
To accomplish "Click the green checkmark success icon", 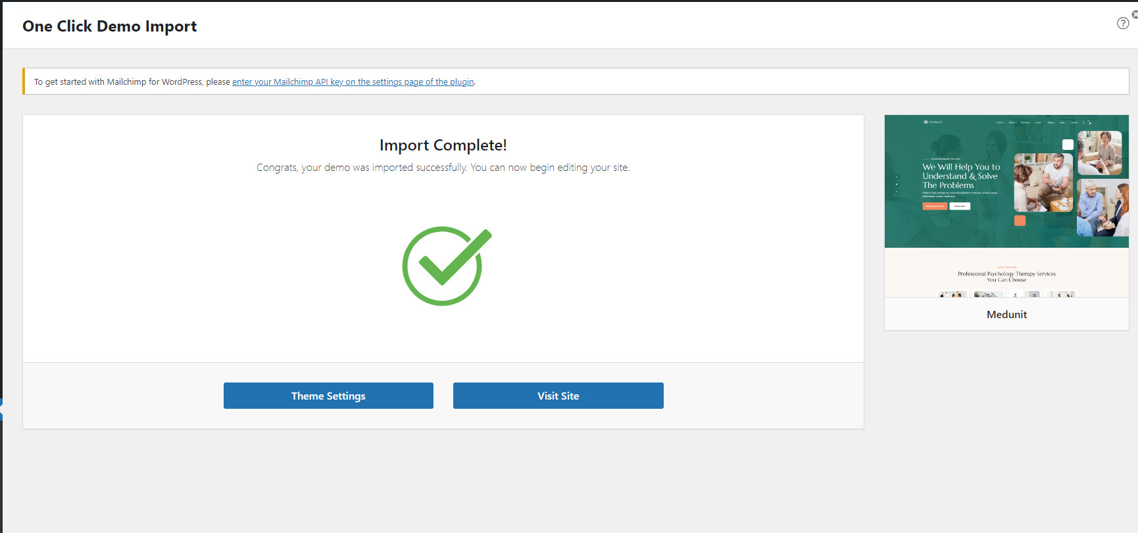I will pos(447,266).
